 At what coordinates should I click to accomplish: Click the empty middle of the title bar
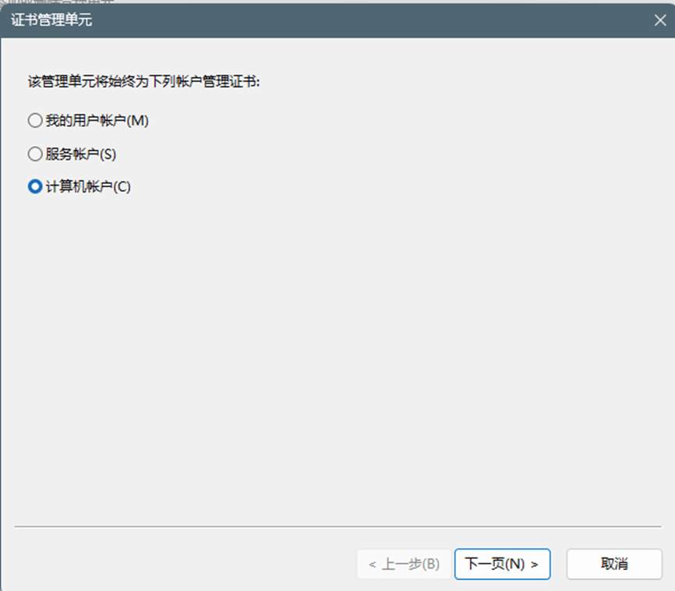tap(370, 19)
